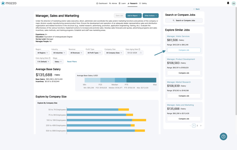Compare Job for Manager, Market Research
The width and height of the screenshot is (237, 150).
[x=184, y=96]
